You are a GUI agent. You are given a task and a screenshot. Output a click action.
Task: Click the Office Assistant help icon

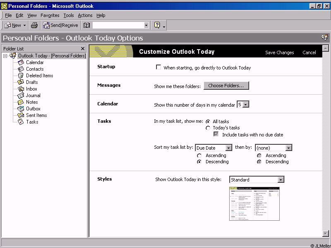[157, 25]
